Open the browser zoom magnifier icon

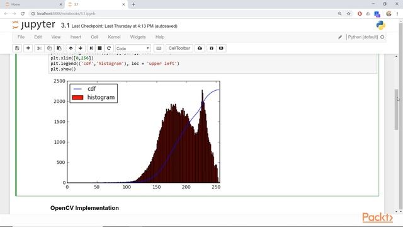click(340, 14)
